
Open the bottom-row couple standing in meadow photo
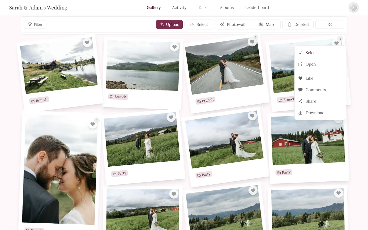[143, 210]
